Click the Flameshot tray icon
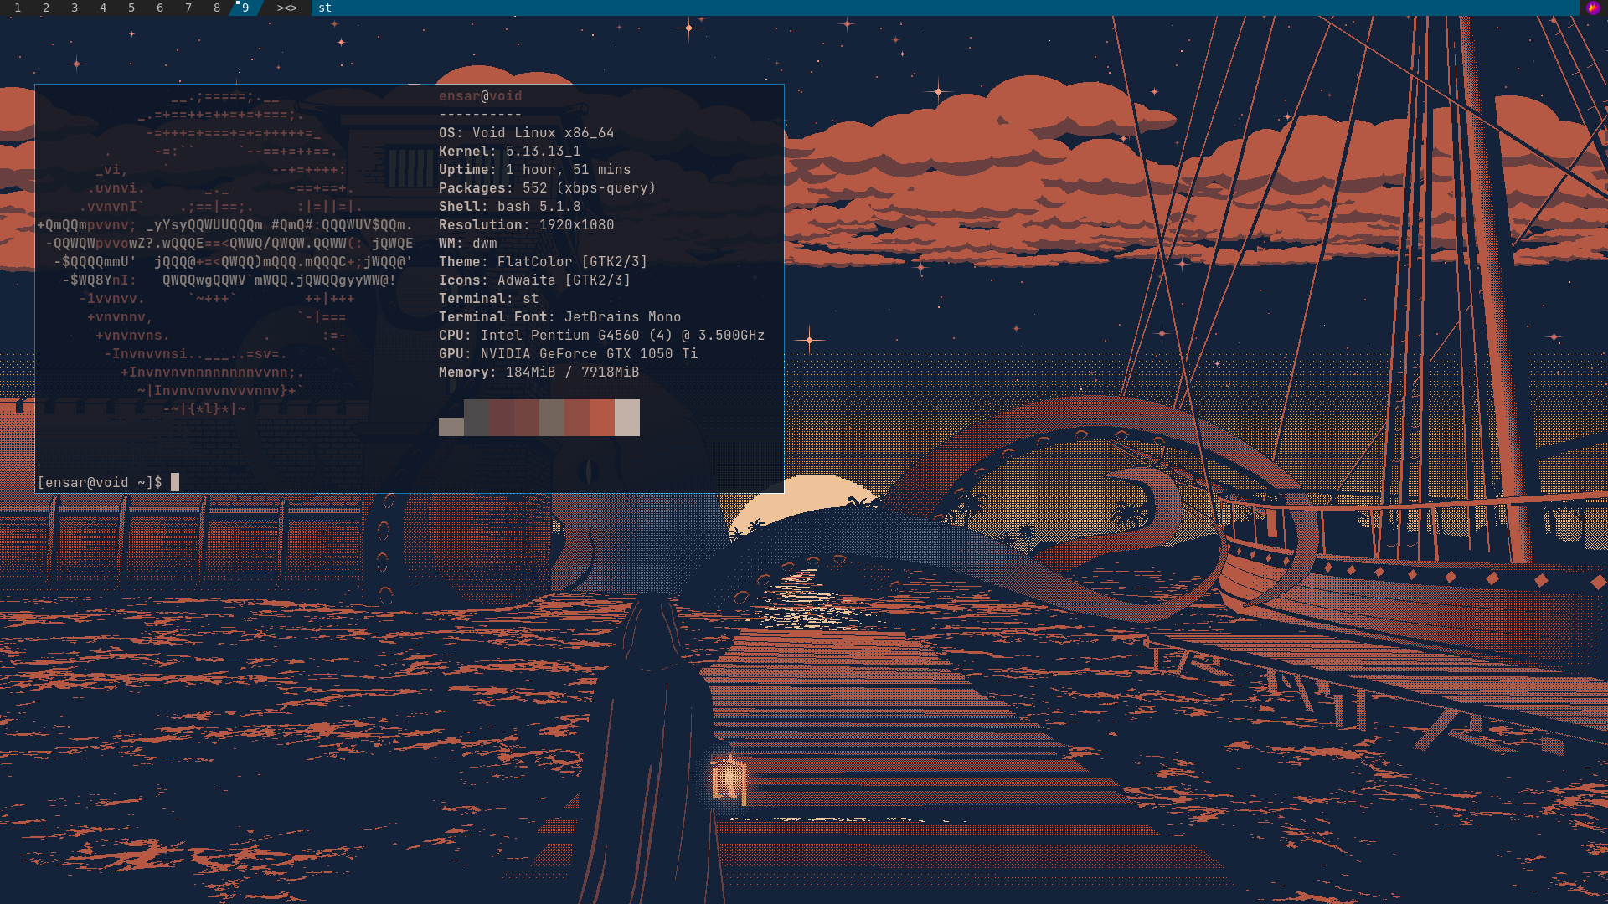The height and width of the screenshot is (904, 1608). 1592,8
